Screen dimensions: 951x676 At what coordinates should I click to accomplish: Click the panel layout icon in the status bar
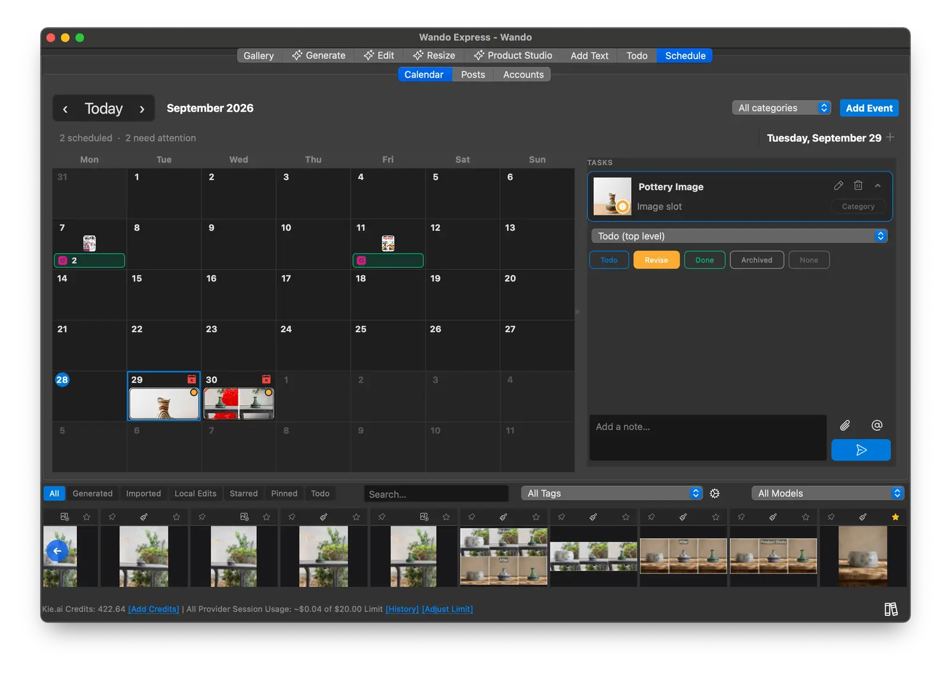pos(890,609)
